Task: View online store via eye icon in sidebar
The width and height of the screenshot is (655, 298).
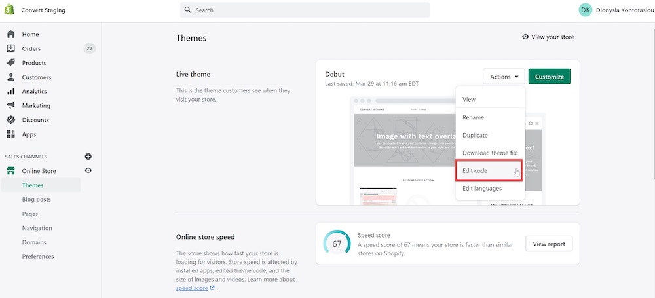Action: tap(88, 170)
